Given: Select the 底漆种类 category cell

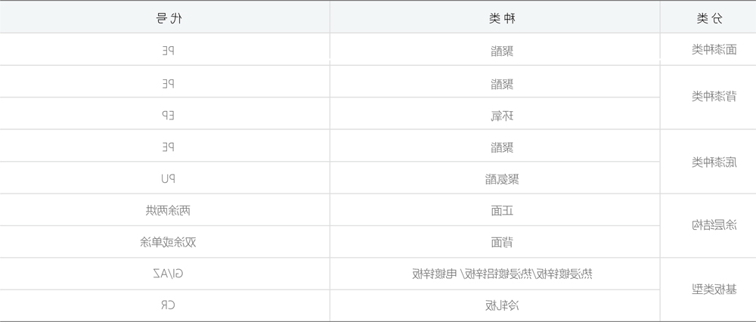Looking at the screenshot, I should (x=708, y=162).
